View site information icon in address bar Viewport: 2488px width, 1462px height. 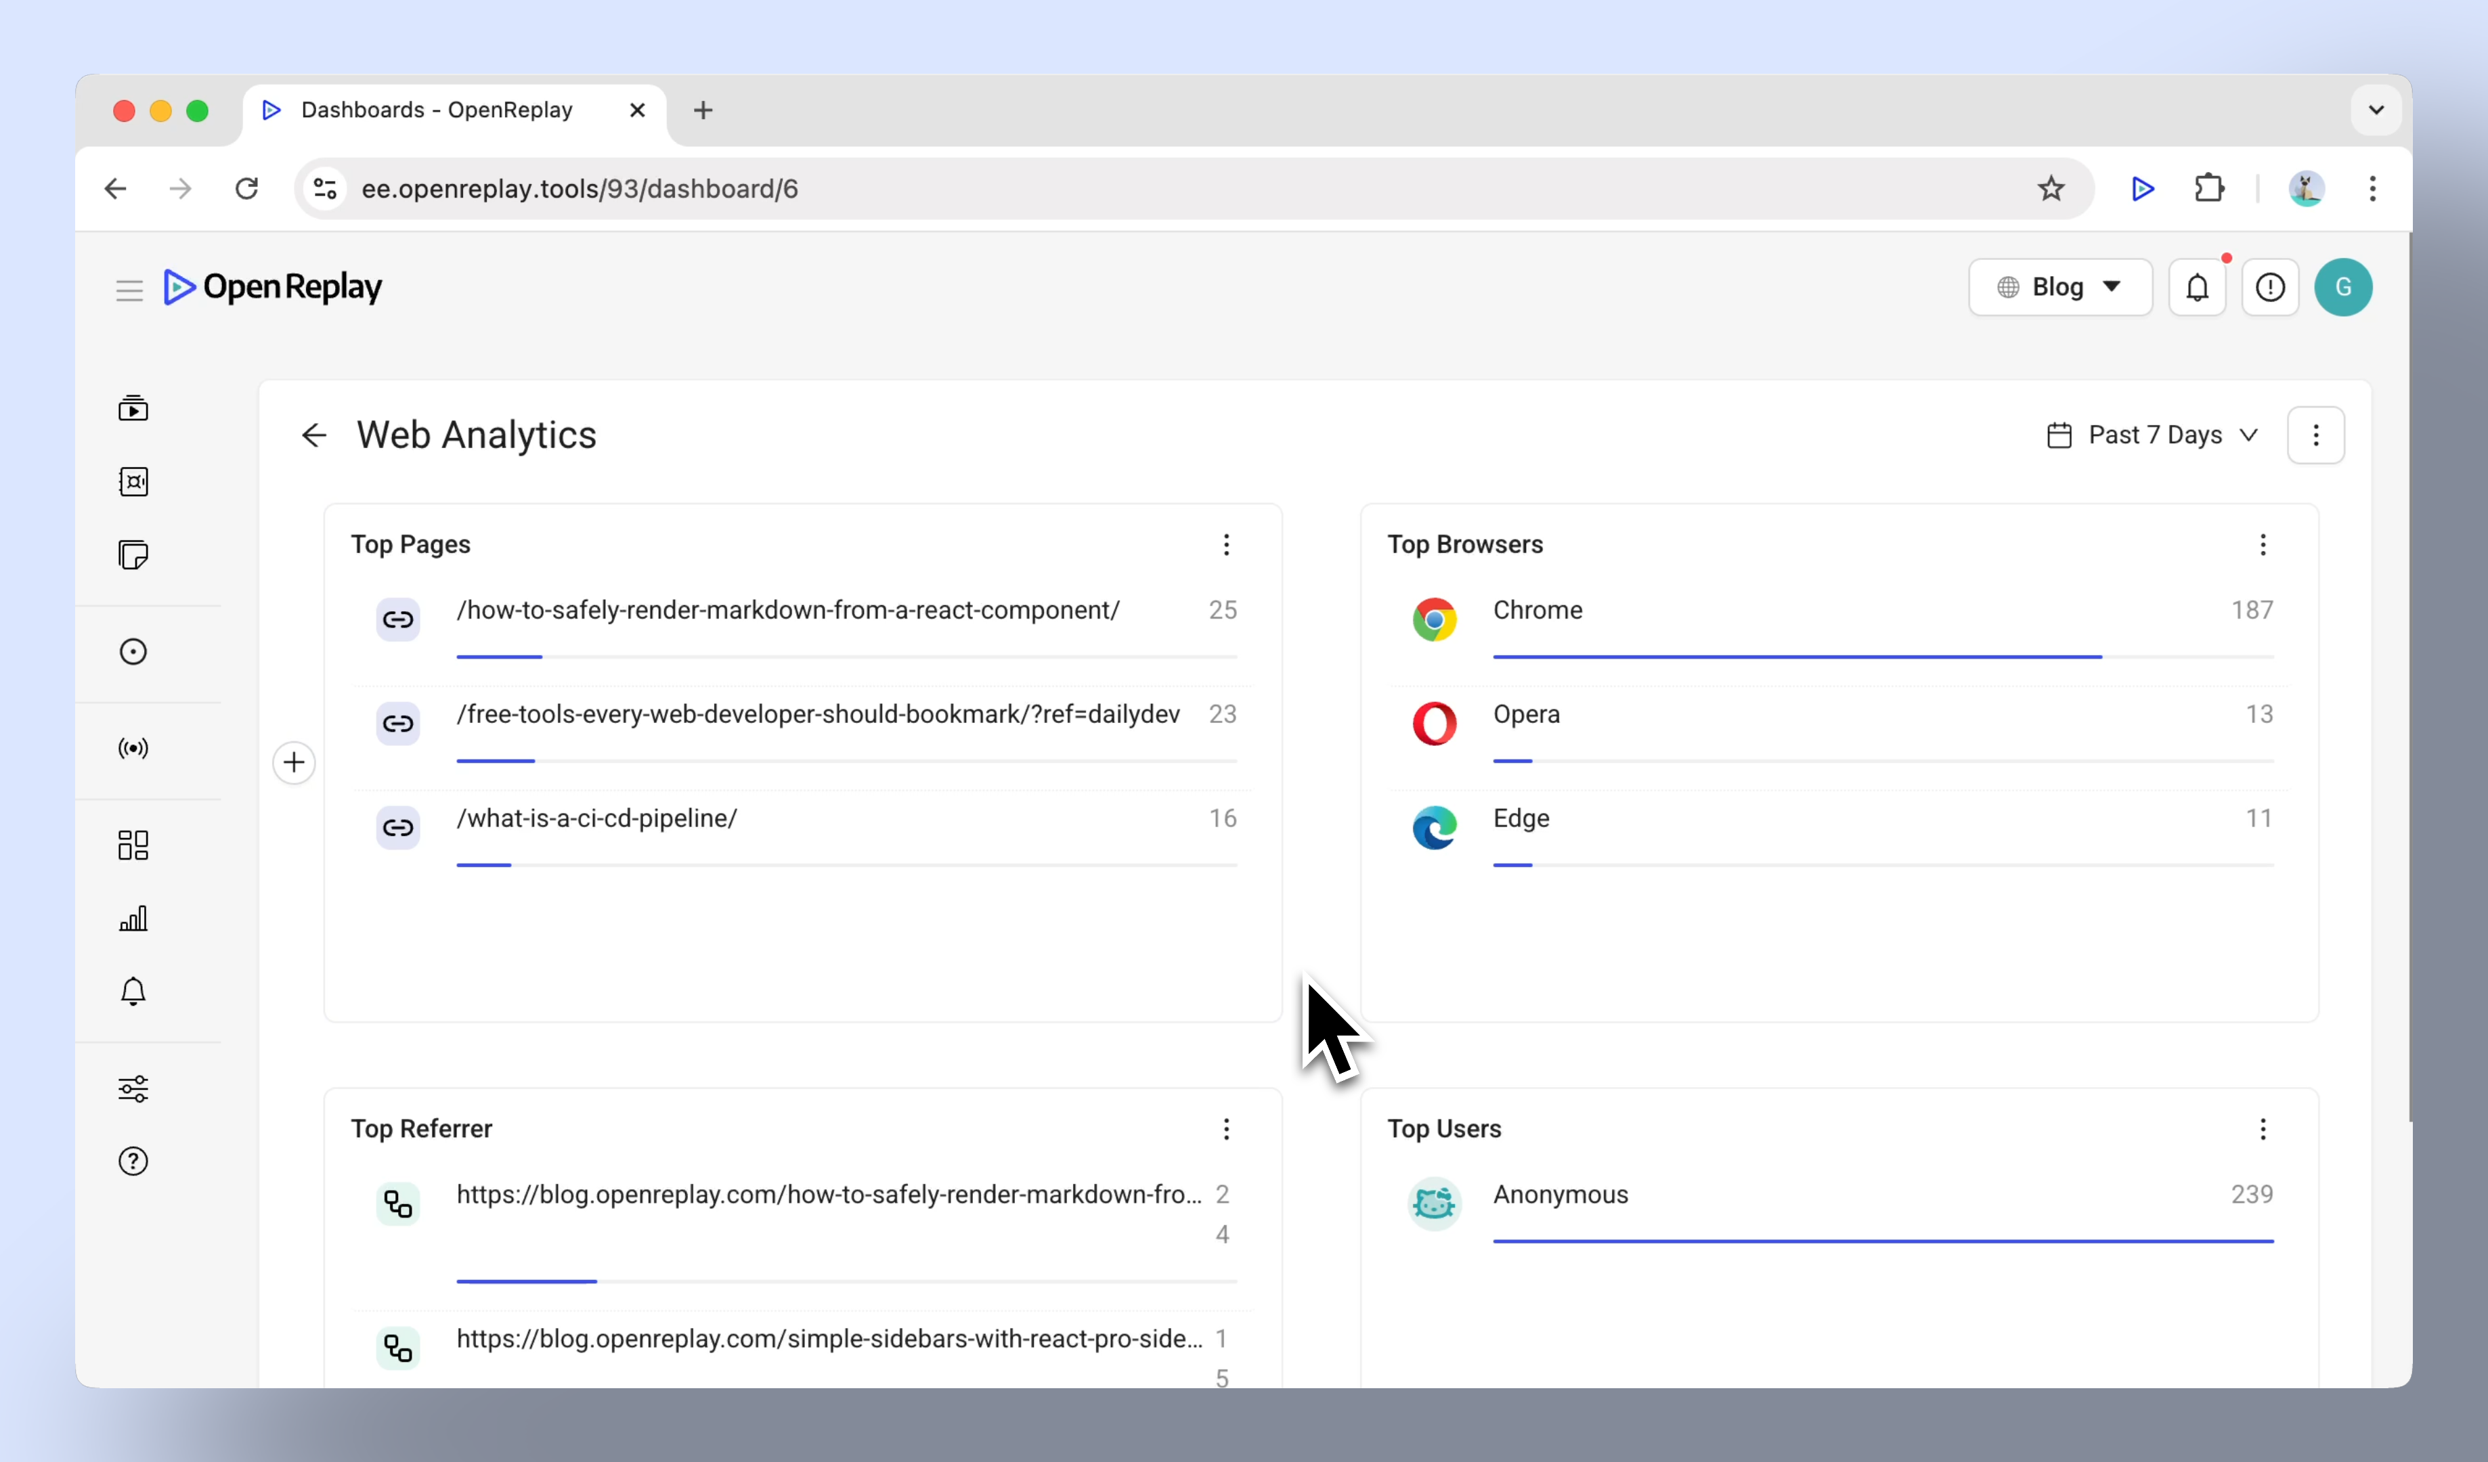pyautogui.click(x=325, y=189)
